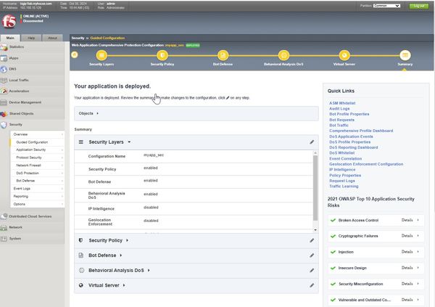This screenshot has width=435, height=307.
Task: Open the Statistics icon in sidebar
Action: tap(5, 47)
